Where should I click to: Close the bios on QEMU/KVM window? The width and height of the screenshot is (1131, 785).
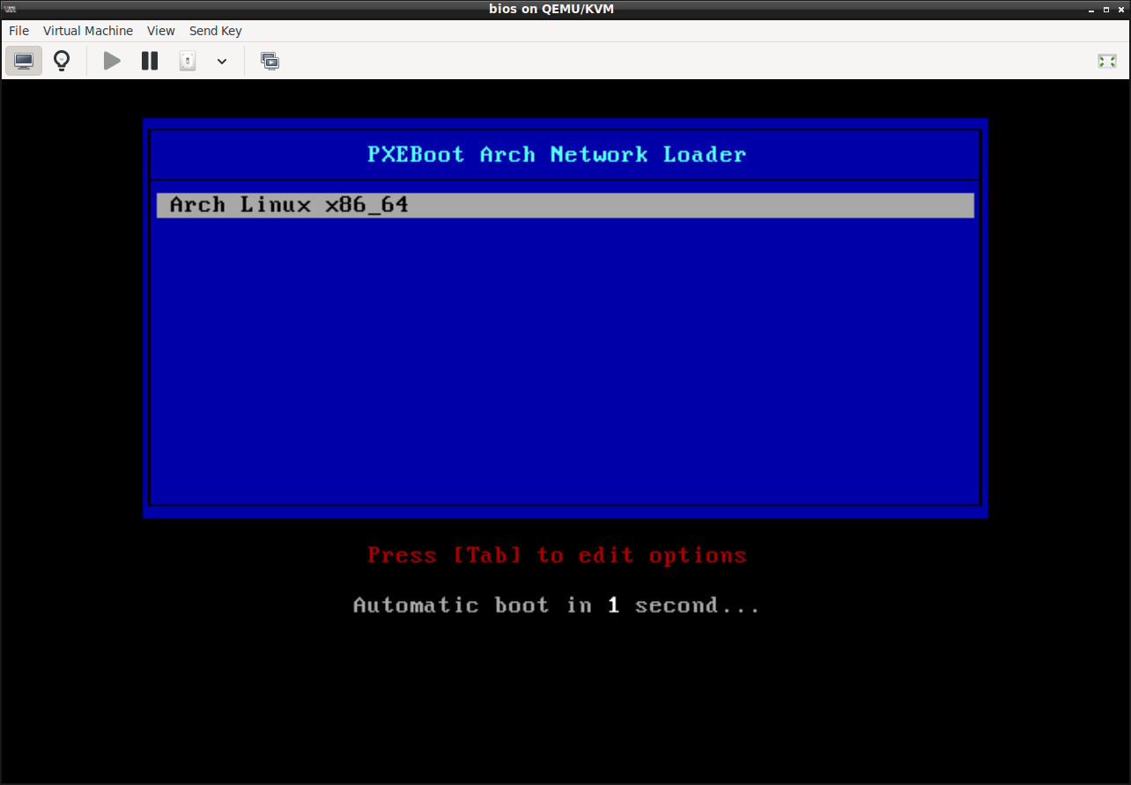[1120, 9]
